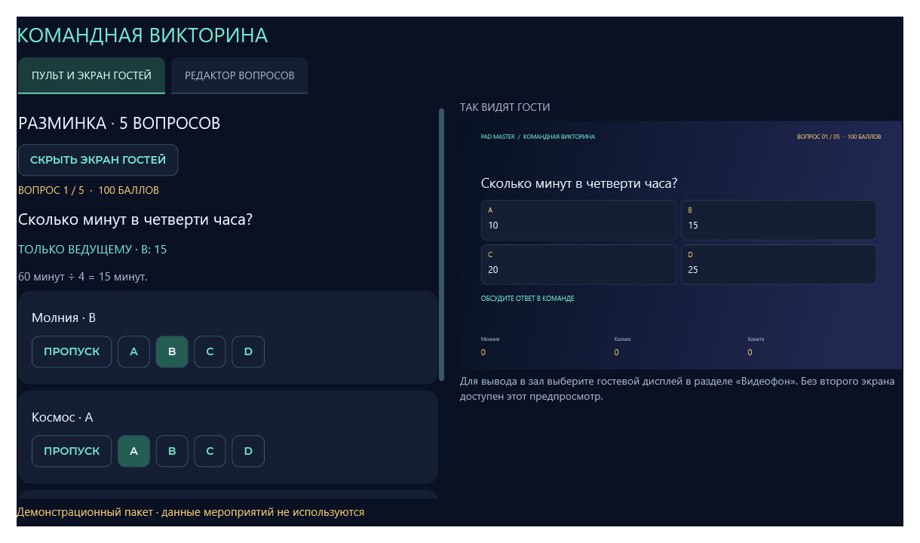Select the Пульт и экран гостей tab
920x543 pixels.
tap(91, 75)
